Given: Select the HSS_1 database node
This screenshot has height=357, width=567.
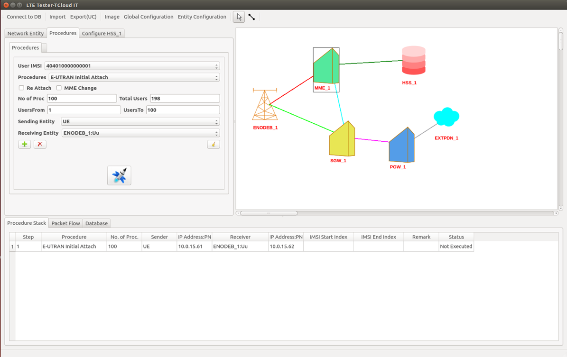Looking at the screenshot, I should pos(414,61).
